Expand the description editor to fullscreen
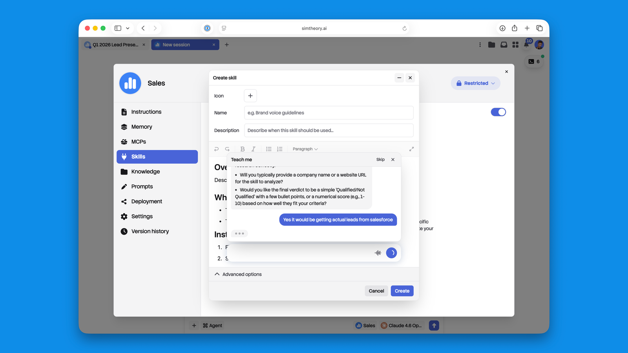The image size is (628, 353). pos(411,149)
